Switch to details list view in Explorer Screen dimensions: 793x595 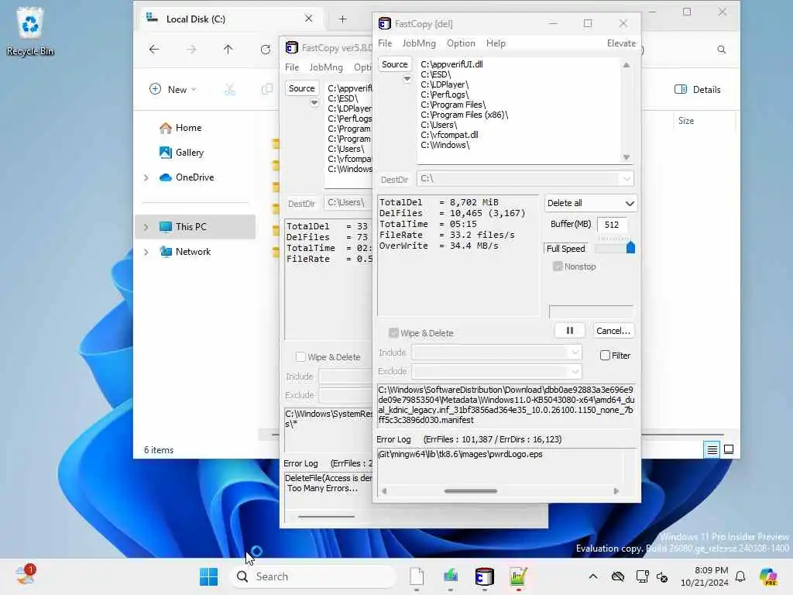712,449
